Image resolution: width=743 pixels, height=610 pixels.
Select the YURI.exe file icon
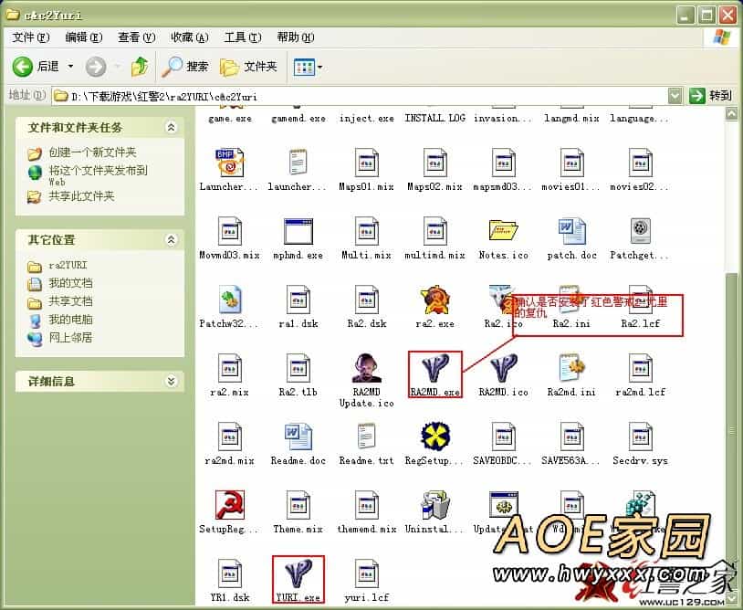pyautogui.click(x=298, y=574)
